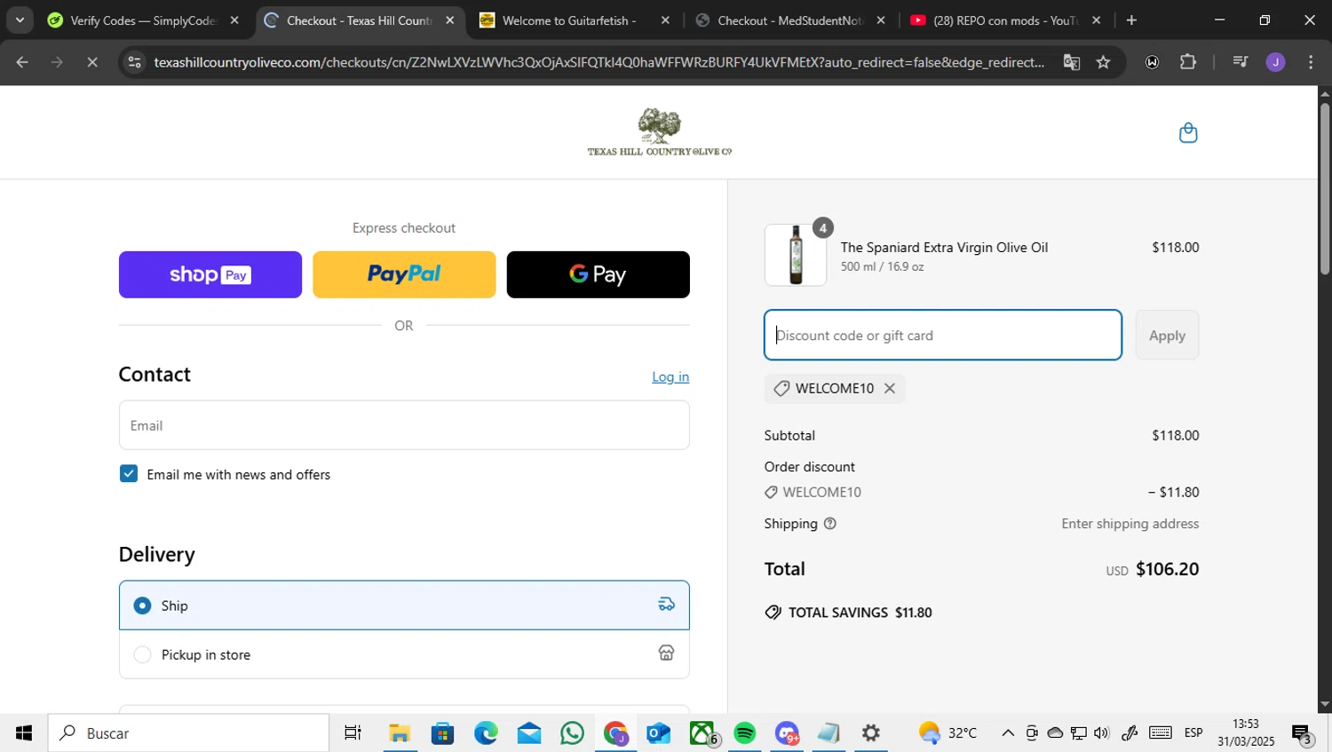
Task: Pay with Google Pay
Action: [x=598, y=274]
